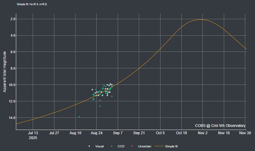Click the Nov 2 x-axis label
Screen dimensions: 255x151
click(203, 133)
